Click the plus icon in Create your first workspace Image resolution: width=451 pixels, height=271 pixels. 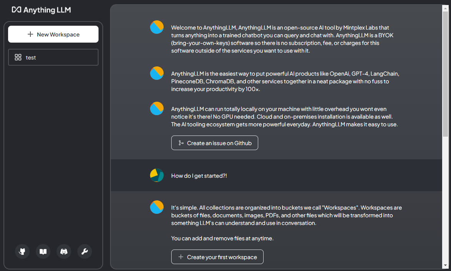click(180, 256)
